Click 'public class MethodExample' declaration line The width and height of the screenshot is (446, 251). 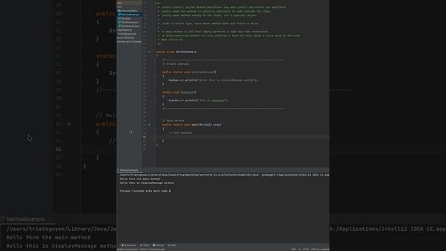[x=176, y=52]
